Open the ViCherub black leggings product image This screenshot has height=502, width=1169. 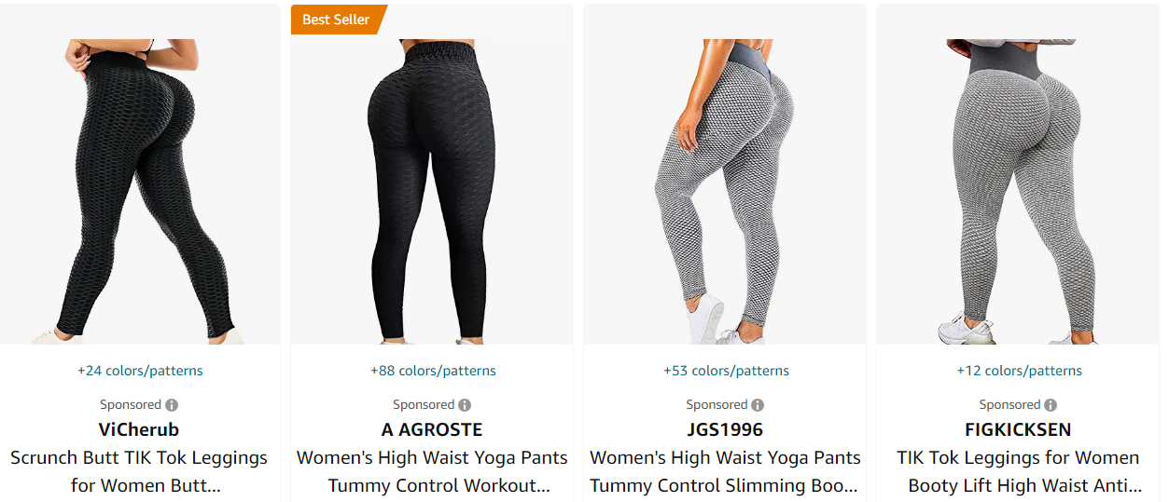[x=139, y=192]
